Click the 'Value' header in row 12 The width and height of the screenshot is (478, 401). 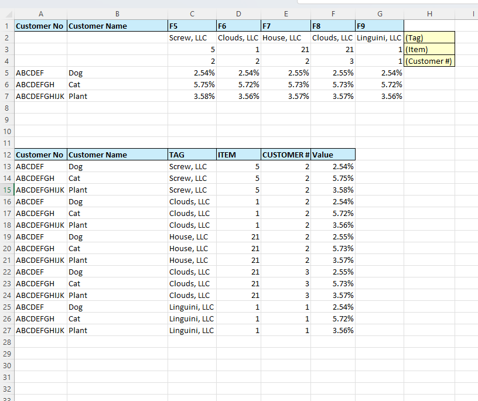pos(333,155)
